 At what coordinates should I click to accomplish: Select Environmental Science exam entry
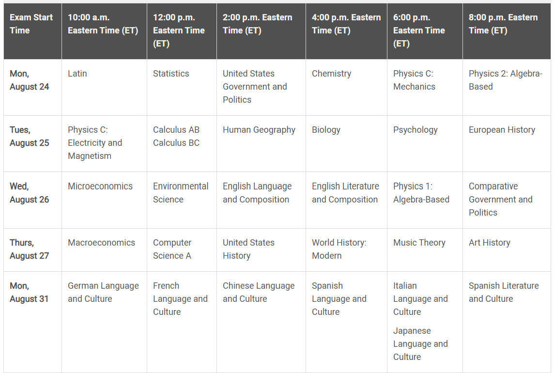tap(181, 193)
